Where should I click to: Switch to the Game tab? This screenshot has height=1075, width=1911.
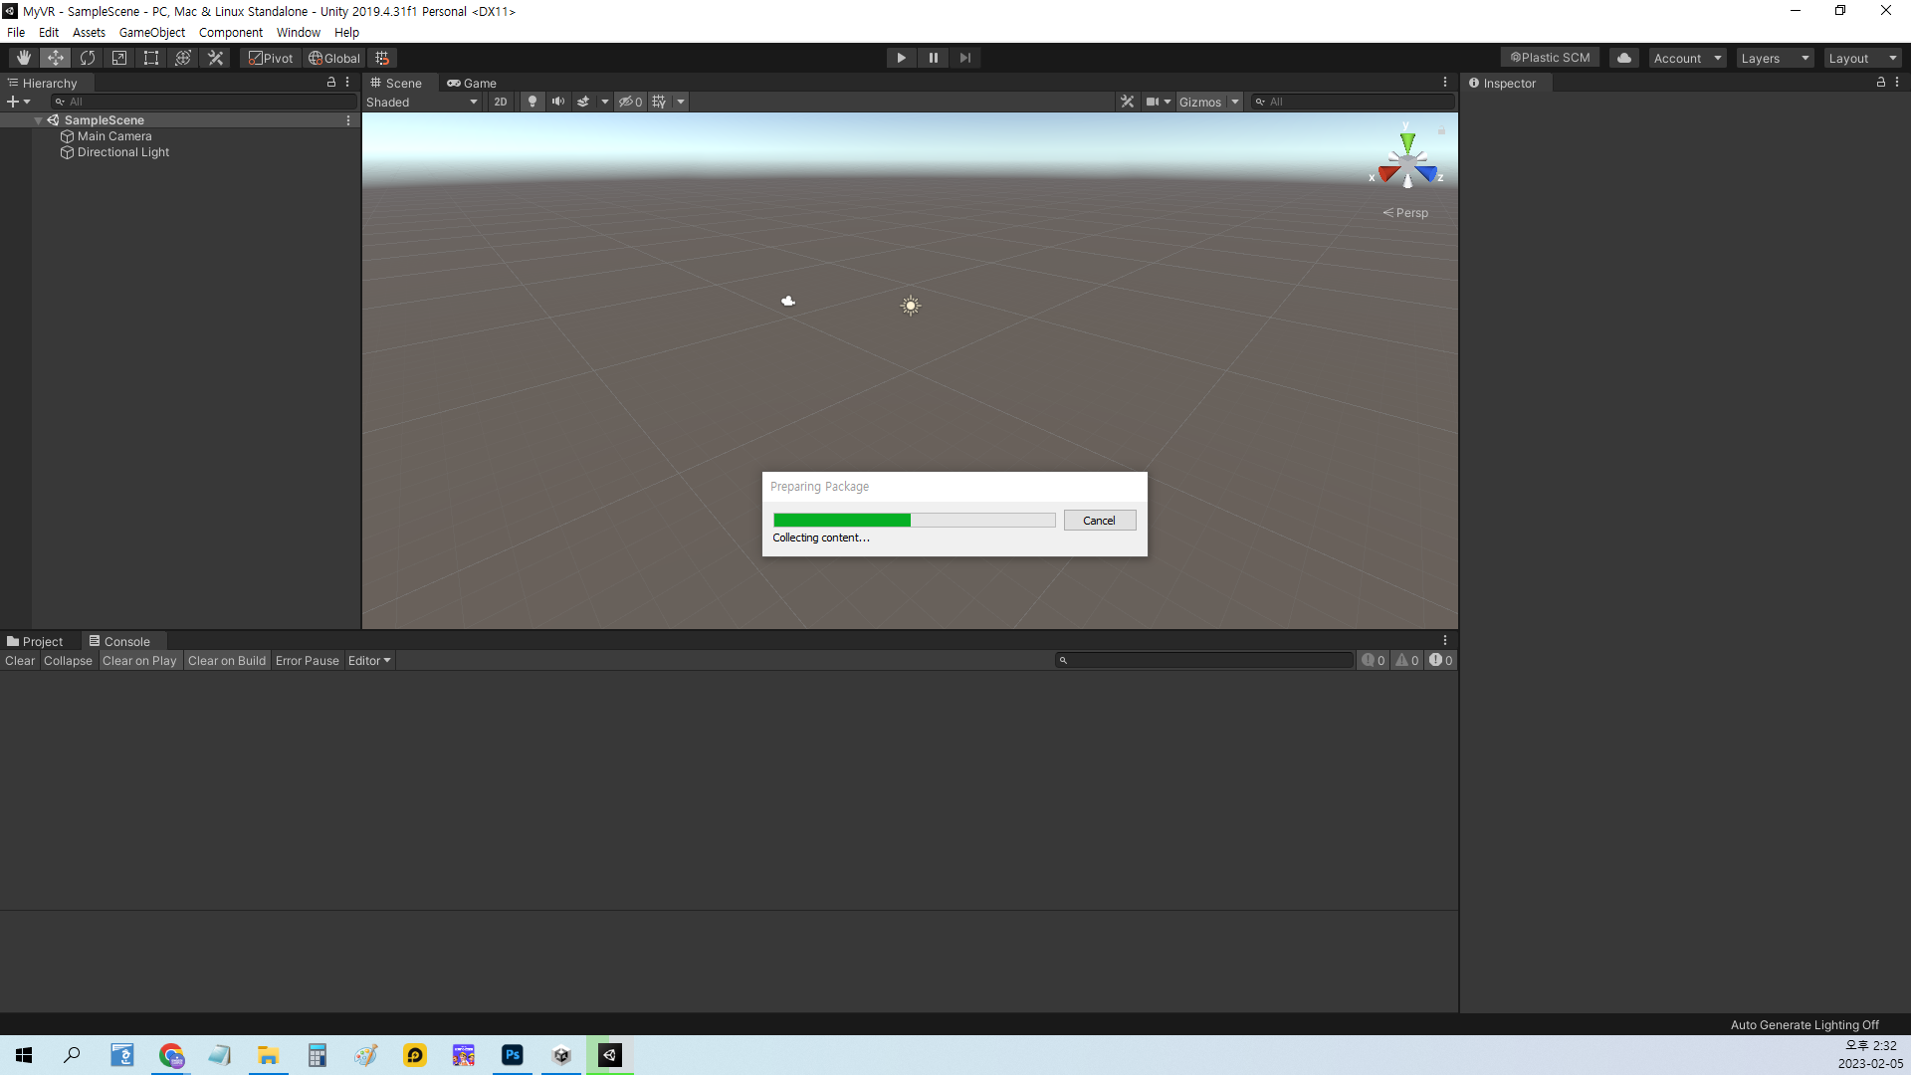(x=472, y=83)
